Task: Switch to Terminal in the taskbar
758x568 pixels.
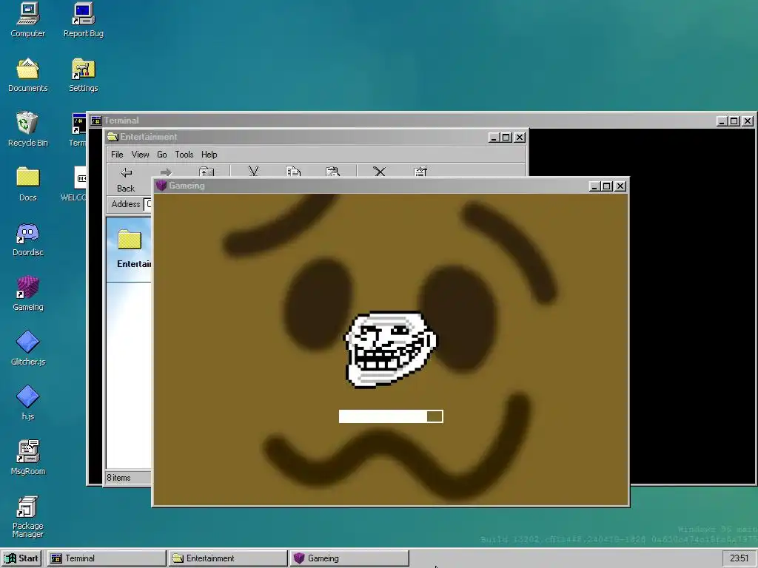Action: pos(106,558)
